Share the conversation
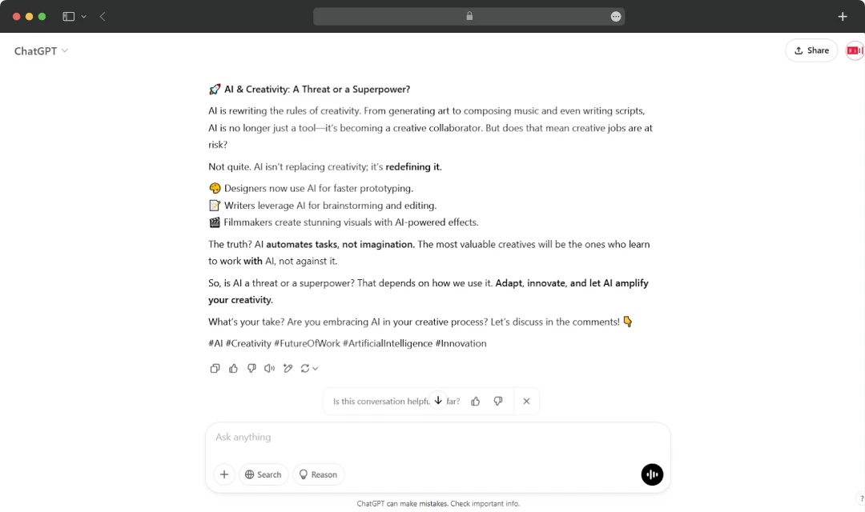This screenshot has width=865, height=512. coord(811,50)
